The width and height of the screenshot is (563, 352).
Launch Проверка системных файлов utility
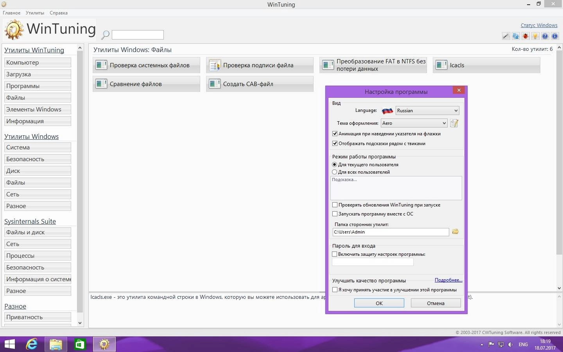[146, 65]
